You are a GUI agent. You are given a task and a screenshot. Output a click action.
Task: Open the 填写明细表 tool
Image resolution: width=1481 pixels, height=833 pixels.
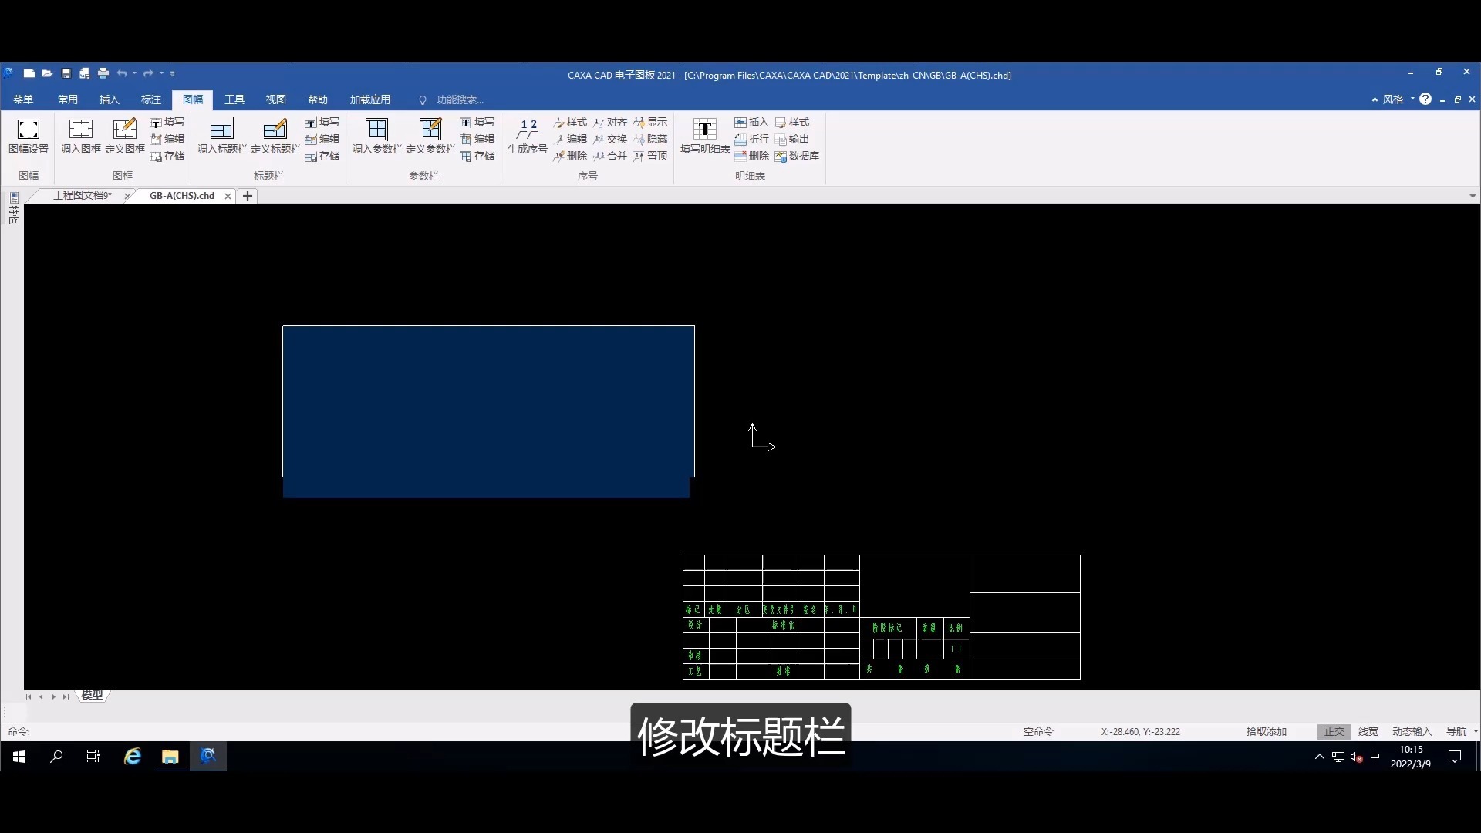tap(704, 137)
